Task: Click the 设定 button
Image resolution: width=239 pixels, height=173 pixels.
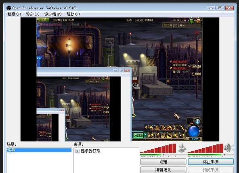Action: pyautogui.click(x=163, y=162)
